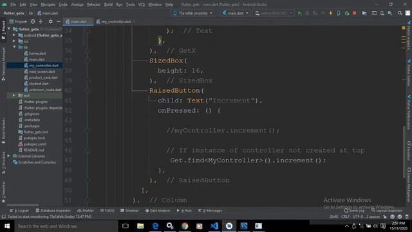Click the Debug bug icon in toolbar
This screenshot has width=412, height=232.
tap(307, 13)
